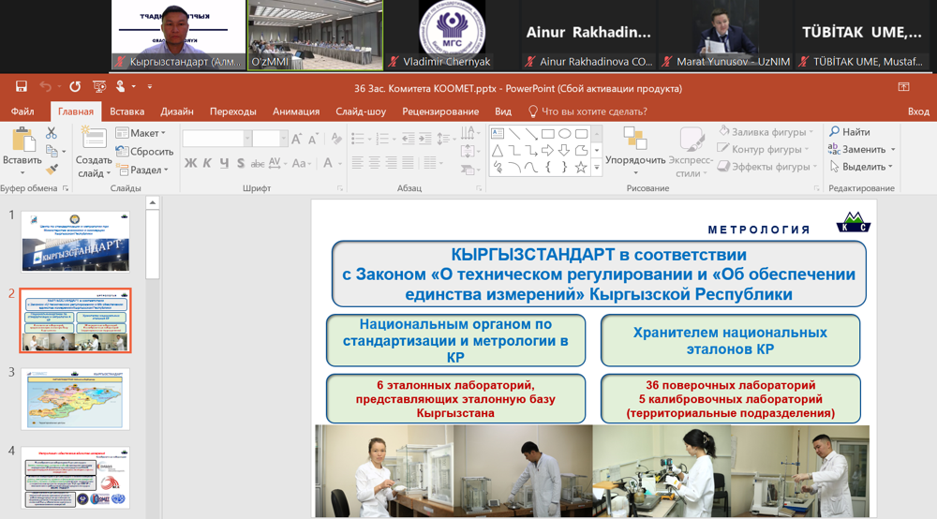Open the font size combo box
Image resolution: width=937 pixels, height=519 pixels.
click(x=270, y=139)
